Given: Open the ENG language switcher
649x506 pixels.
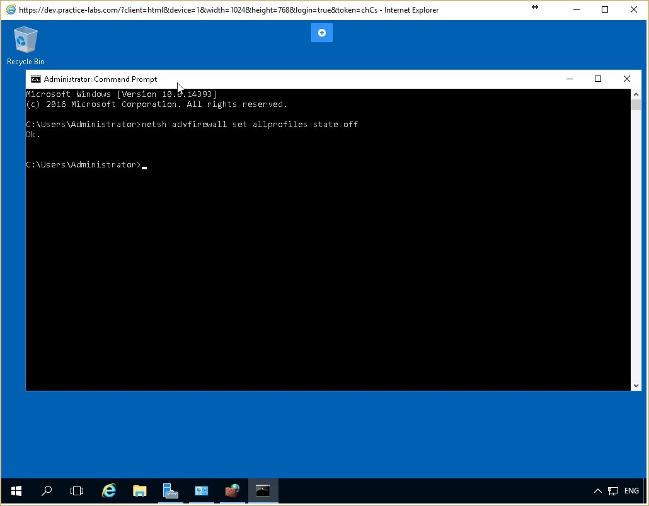Looking at the screenshot, I should point(631,491).
